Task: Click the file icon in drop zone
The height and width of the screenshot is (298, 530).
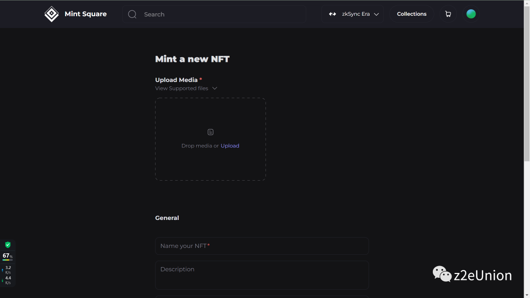Action: tap(211, 132)
